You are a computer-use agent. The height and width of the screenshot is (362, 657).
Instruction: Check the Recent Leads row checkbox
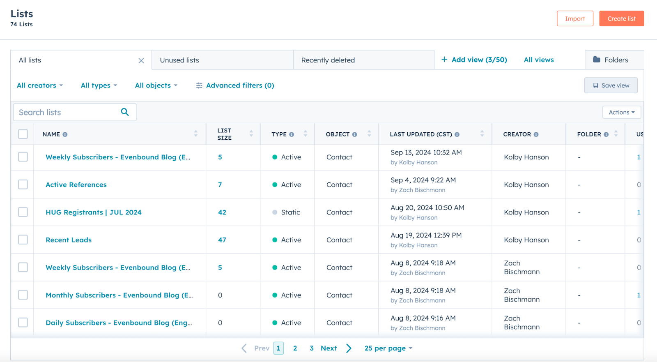[23, 240]
